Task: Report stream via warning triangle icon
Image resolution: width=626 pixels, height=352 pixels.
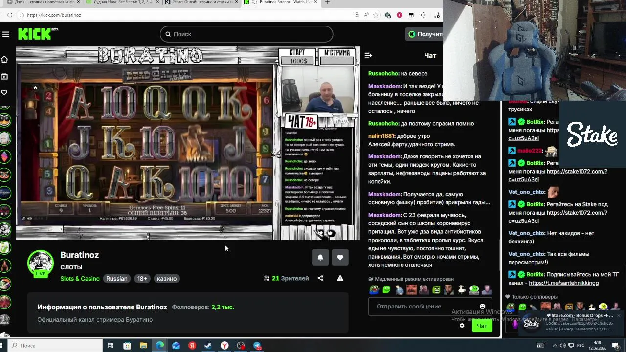Action: [x=340, y=278]
